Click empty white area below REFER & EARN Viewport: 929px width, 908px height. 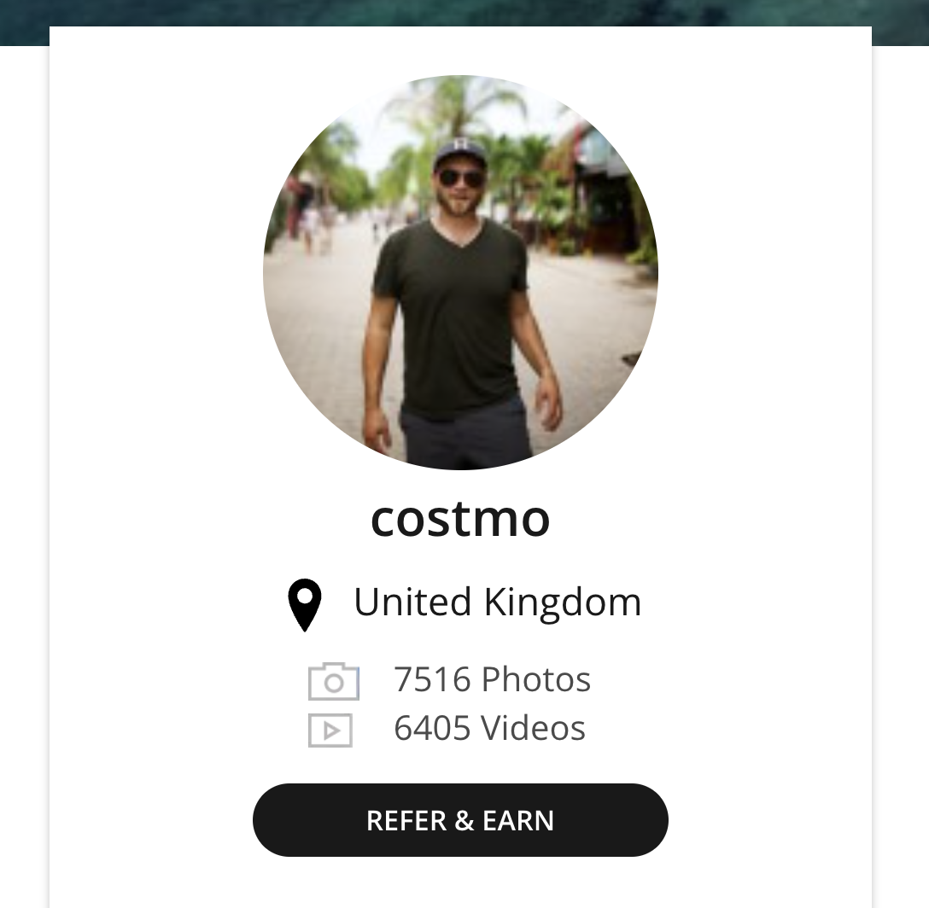[x=460, y=884]
